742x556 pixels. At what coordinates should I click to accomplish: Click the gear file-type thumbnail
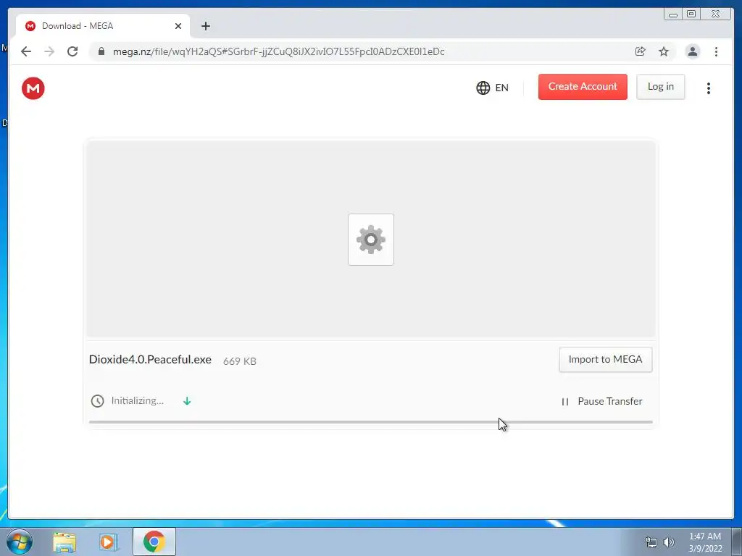[371, 240]
